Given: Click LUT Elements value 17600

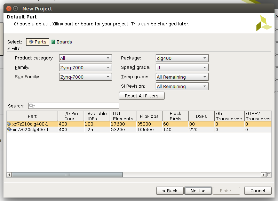Looking at the screenshot, I should pos(118,124).
